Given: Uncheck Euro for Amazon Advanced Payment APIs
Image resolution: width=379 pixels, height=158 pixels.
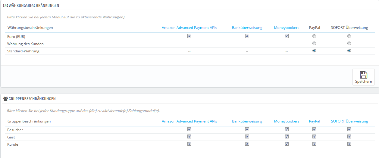Looking at the screenshot, I should [x=189, y=36].
